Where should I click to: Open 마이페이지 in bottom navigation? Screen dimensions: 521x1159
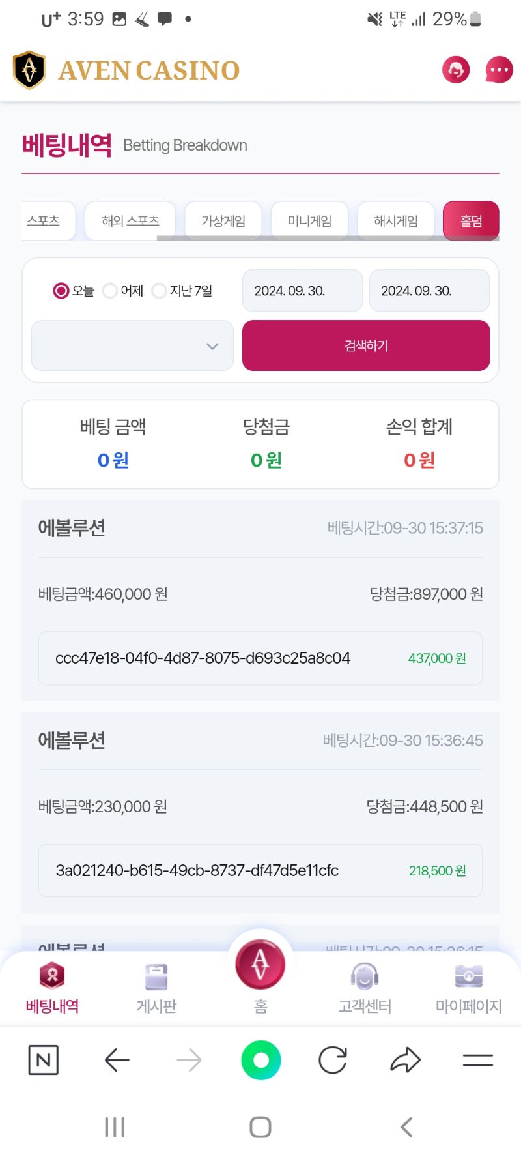click(469, 989)
